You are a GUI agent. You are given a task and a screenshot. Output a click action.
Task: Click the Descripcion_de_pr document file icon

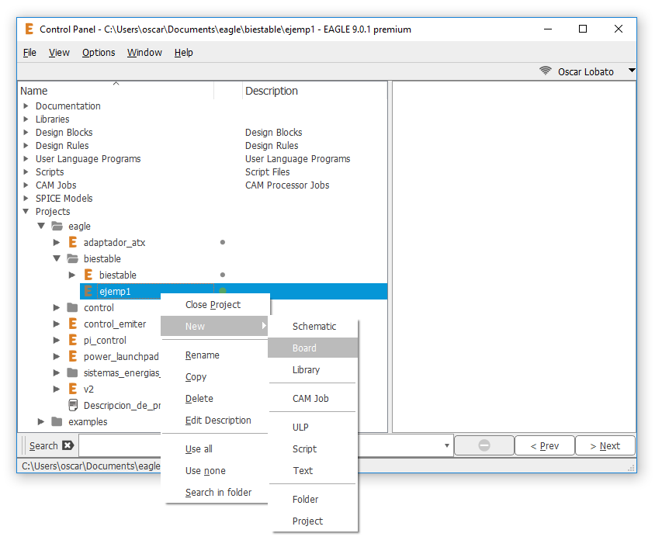point(73,406)
